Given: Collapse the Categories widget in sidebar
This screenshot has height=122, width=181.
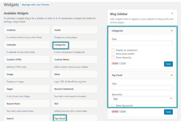Looking at the screenshot, I should [x=172, y=31].
